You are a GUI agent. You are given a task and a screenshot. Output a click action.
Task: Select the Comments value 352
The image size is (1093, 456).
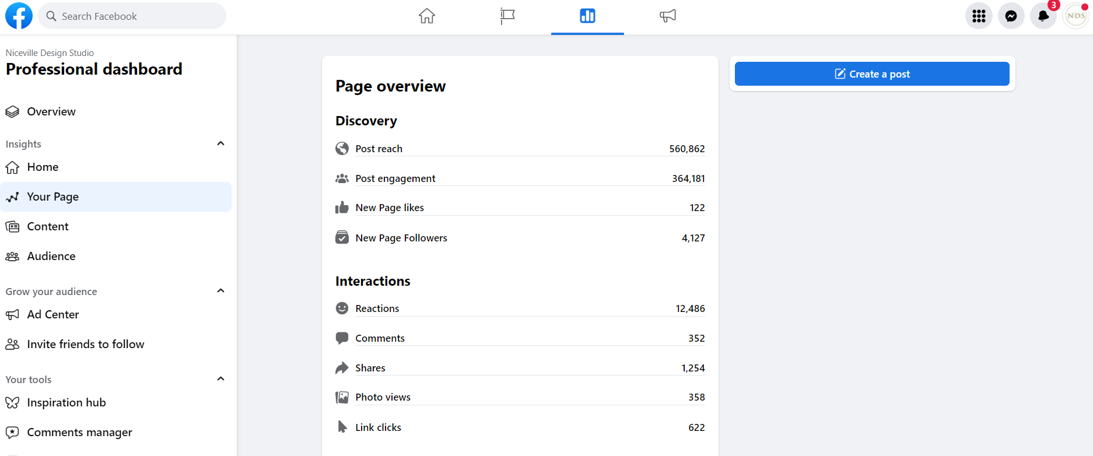[x=696, y=338]
